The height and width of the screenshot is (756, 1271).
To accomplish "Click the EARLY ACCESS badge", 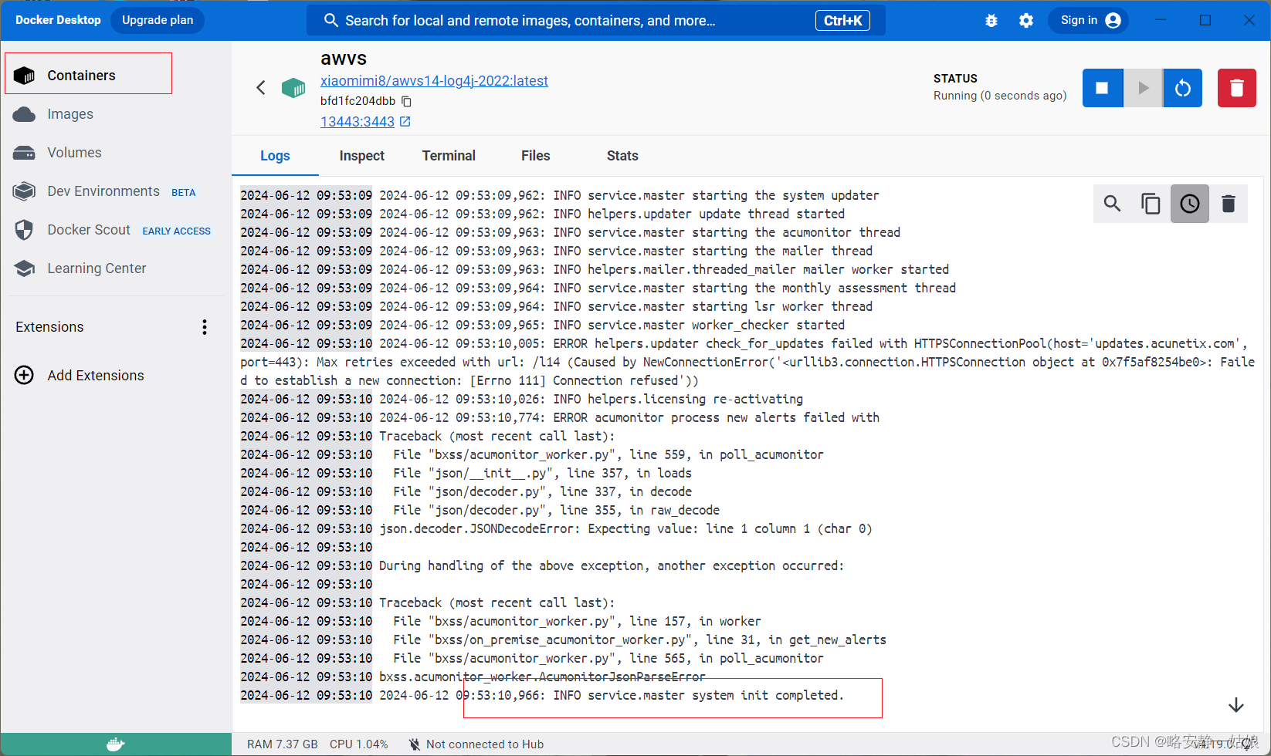I will [176, 231].
